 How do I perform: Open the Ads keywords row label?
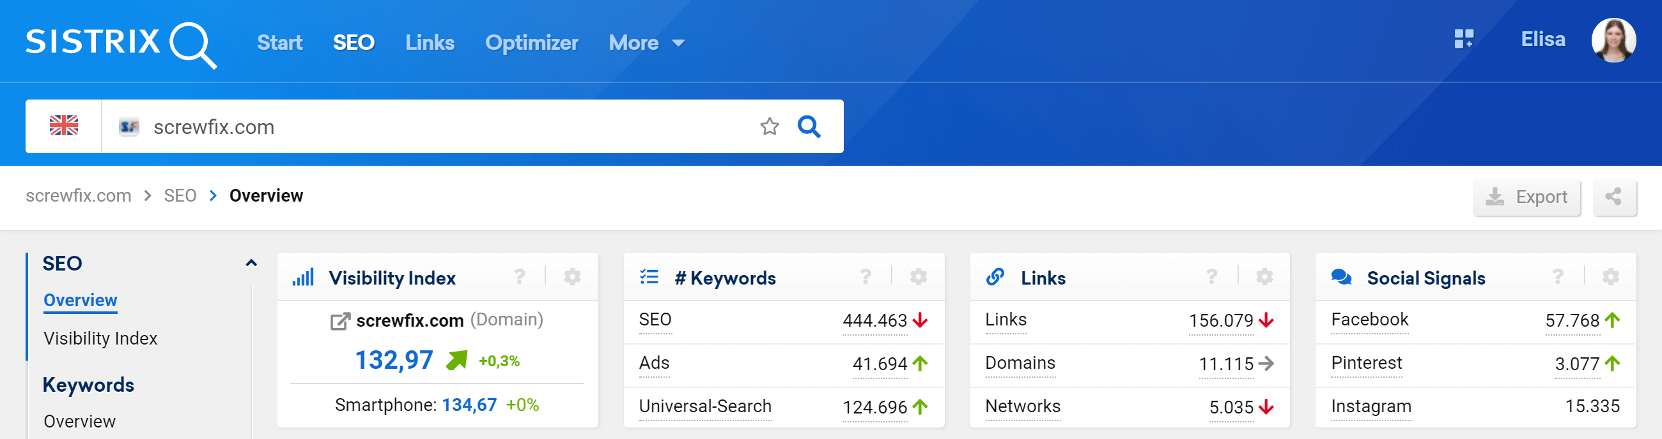click(654, 363)
